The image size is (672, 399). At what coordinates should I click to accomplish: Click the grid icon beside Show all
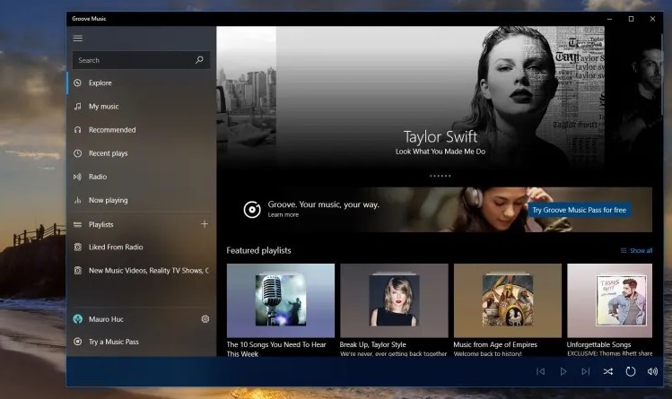pos(624,250)
